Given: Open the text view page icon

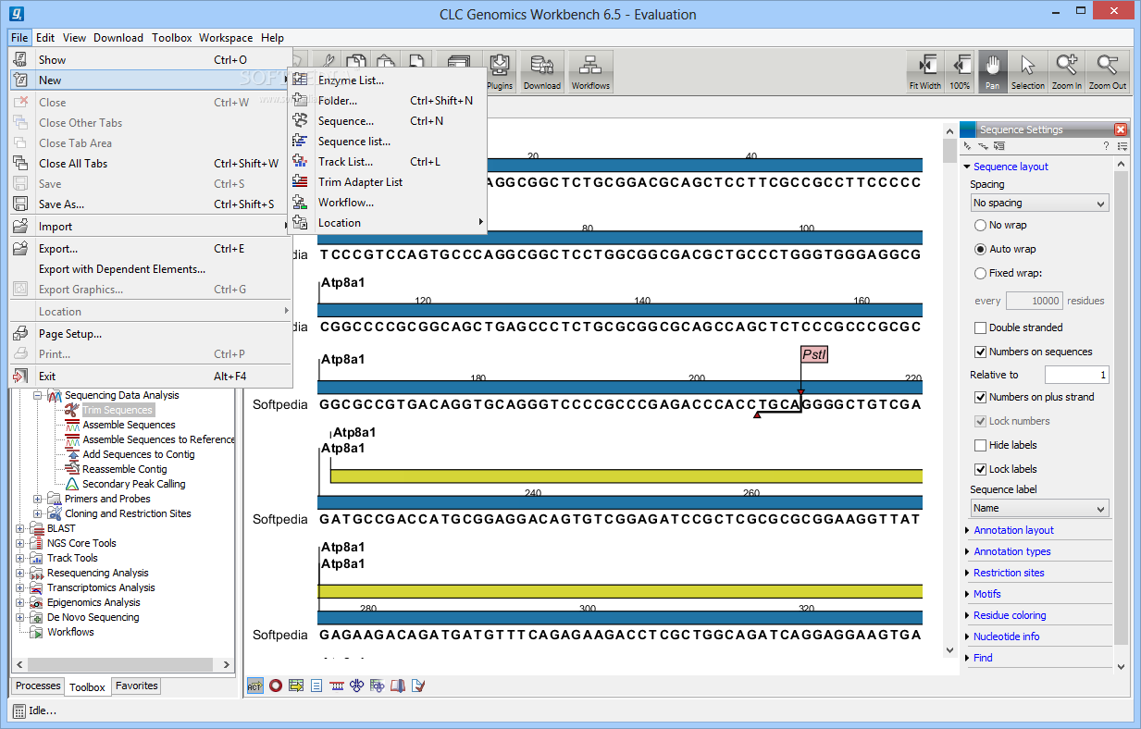Looking at the screenshot, I should 316,686.
